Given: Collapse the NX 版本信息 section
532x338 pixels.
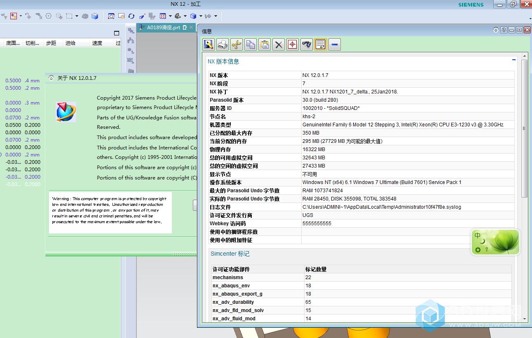Looking at the screenshot, I should click(x=514, y=60).
